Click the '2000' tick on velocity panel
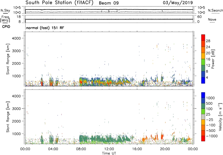This screenshot has height=155, width=223. [16, 121]
